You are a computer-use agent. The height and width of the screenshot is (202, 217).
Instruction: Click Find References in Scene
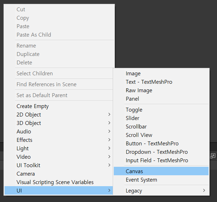[59, 84]
